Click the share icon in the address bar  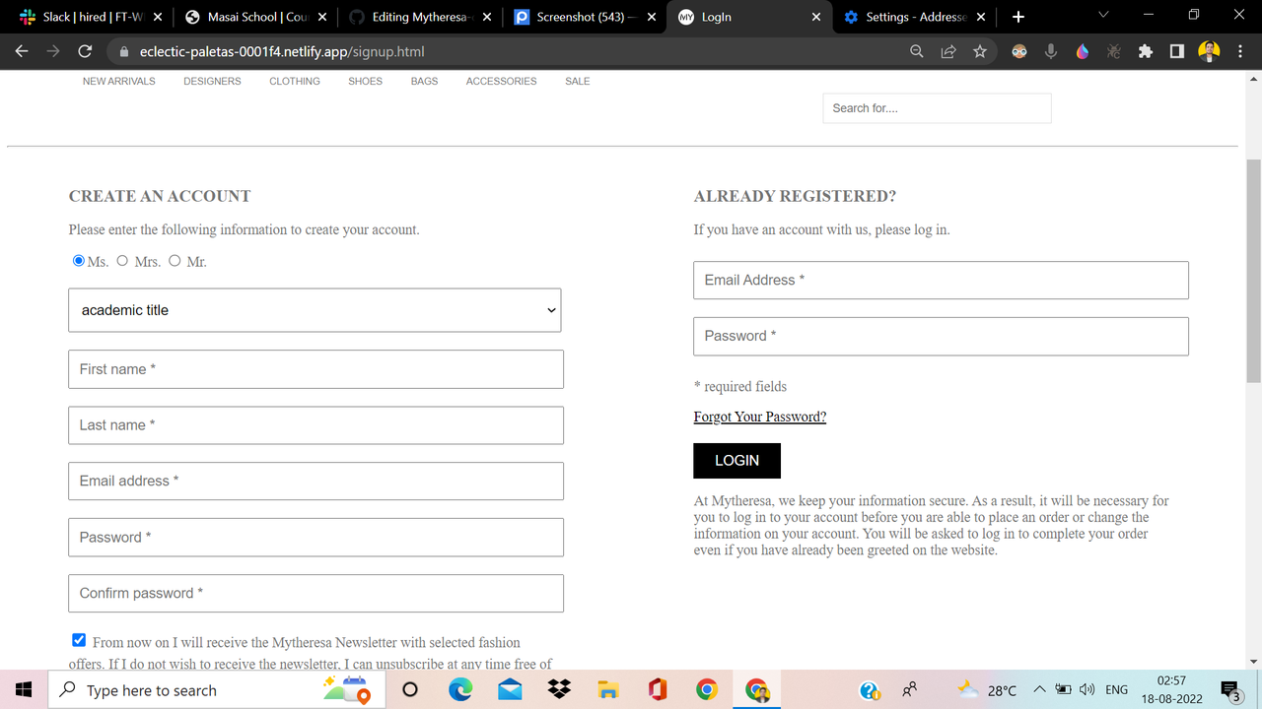pos(948,50)
